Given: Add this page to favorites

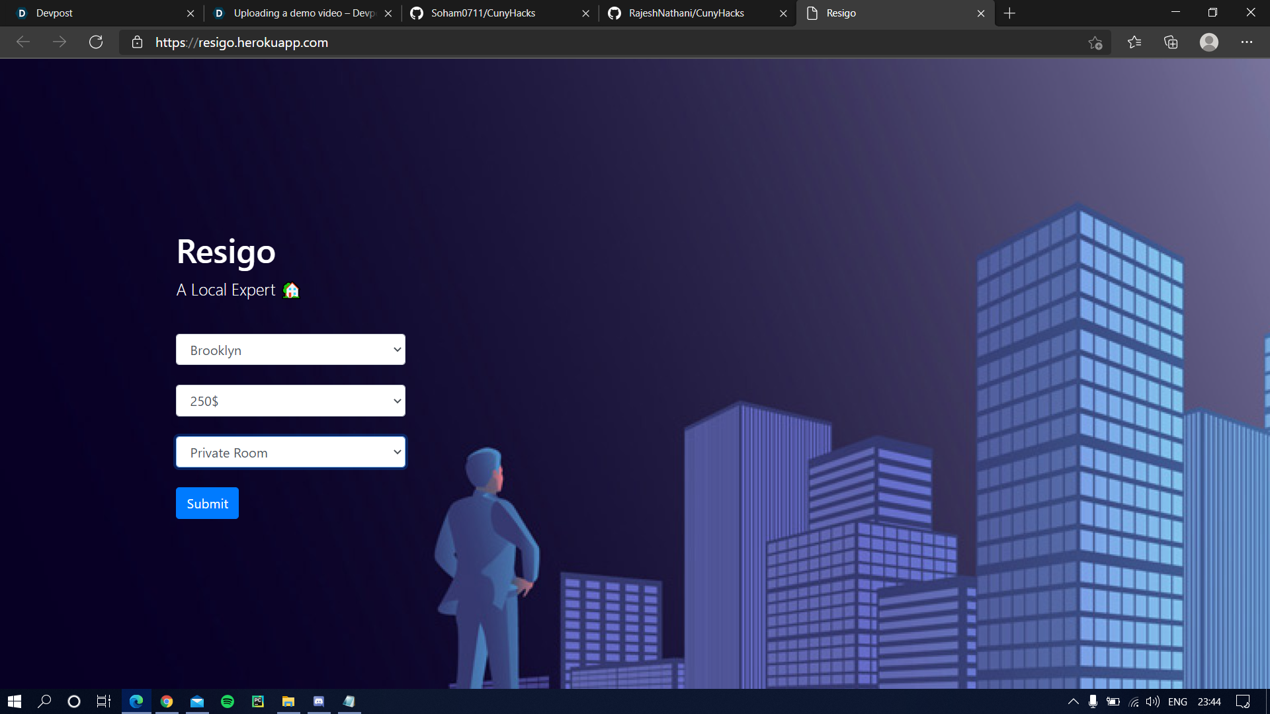Looking at the screenshot, I should (1095, 43).
